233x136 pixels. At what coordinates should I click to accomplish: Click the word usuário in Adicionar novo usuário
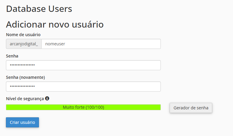click(87, 24)
